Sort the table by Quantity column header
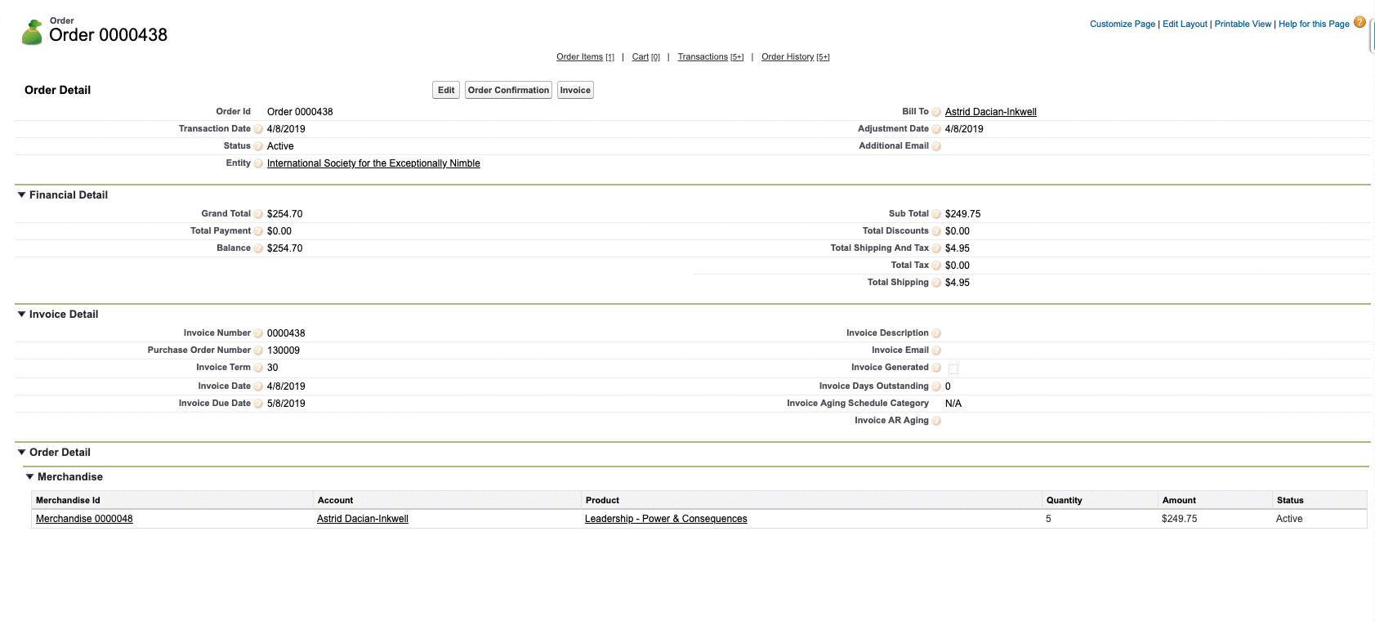The width and height of the screenshot is (1375, 625). coord(1064,500)
